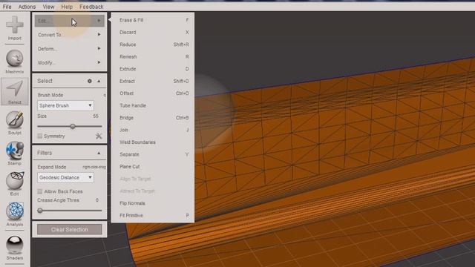Viewport: 475px width, 267px height.
Task: Select Weld Boundaries
Action: (x=153, y=142)
